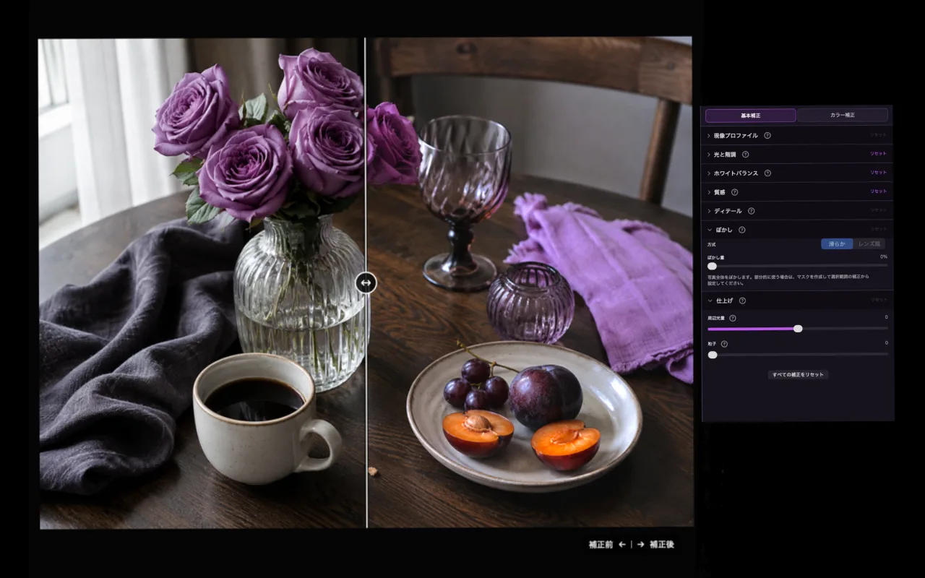
Task: Select レンズ風 blur method
Action: click(869, 244)
